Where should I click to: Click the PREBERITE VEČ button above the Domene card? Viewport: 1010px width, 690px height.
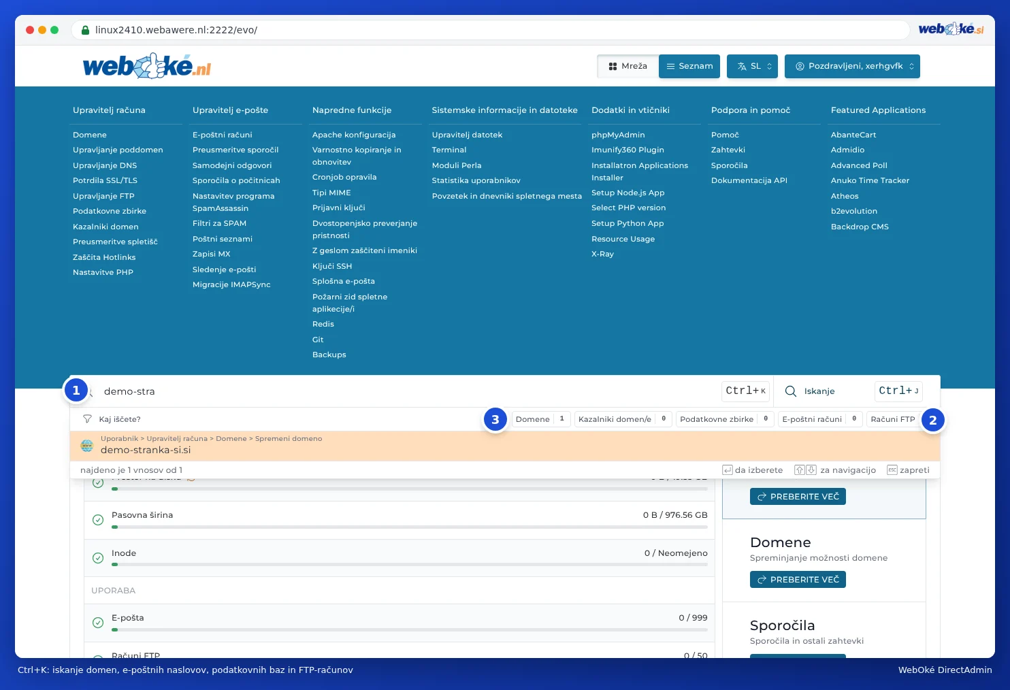point(798,497)
